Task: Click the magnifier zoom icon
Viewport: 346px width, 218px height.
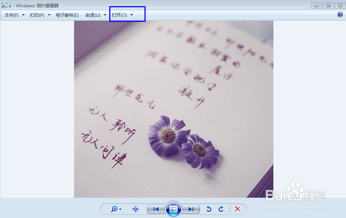Action: pos(114,209)
